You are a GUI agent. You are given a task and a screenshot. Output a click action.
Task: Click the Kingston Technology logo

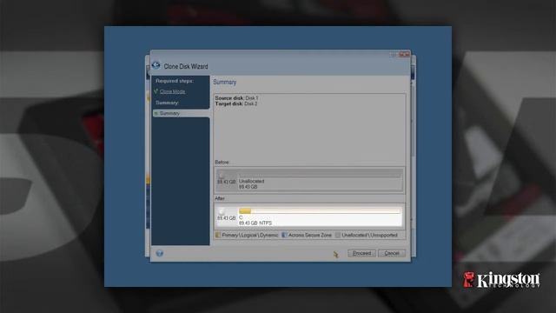coord(502,280)
